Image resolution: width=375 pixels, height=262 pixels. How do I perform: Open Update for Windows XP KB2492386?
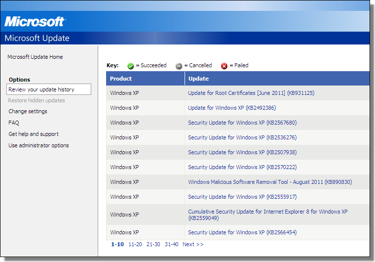tap(232, 108)
